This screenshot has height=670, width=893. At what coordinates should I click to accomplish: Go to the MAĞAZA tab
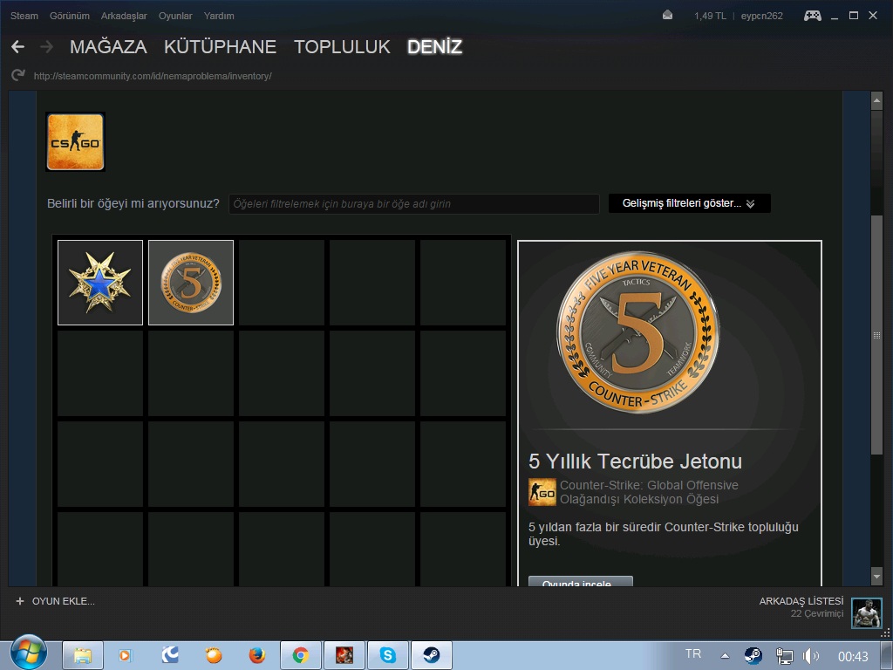point(108,47)
